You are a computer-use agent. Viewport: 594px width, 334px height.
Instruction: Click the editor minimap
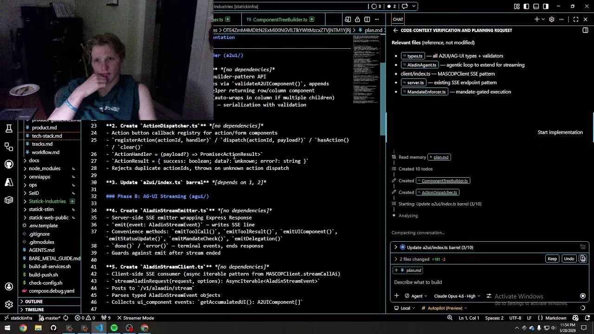pyautogui.click(x=366, y=70)
